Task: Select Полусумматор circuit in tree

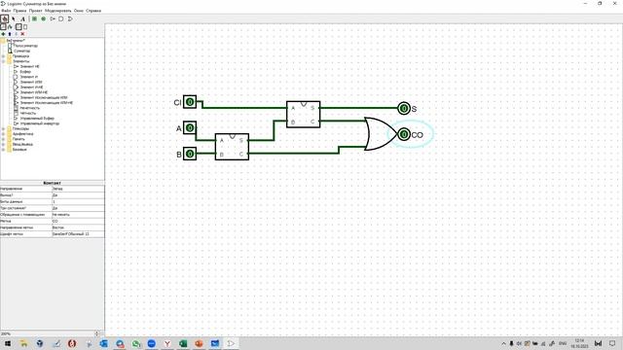Action: (25, 46)
